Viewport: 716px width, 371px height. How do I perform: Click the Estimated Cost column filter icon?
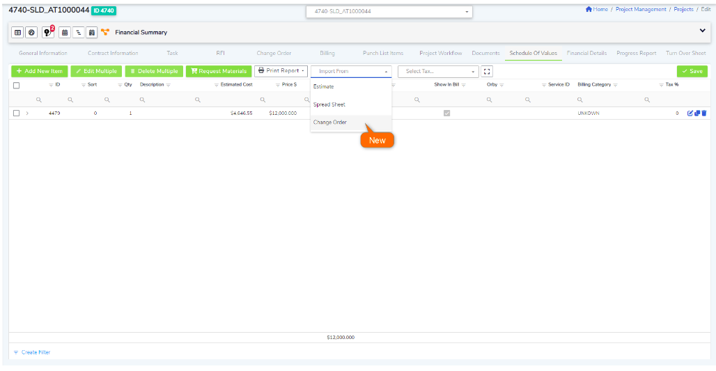click(x=217, y=85)
